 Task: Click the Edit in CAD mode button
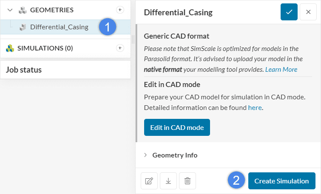177,127
